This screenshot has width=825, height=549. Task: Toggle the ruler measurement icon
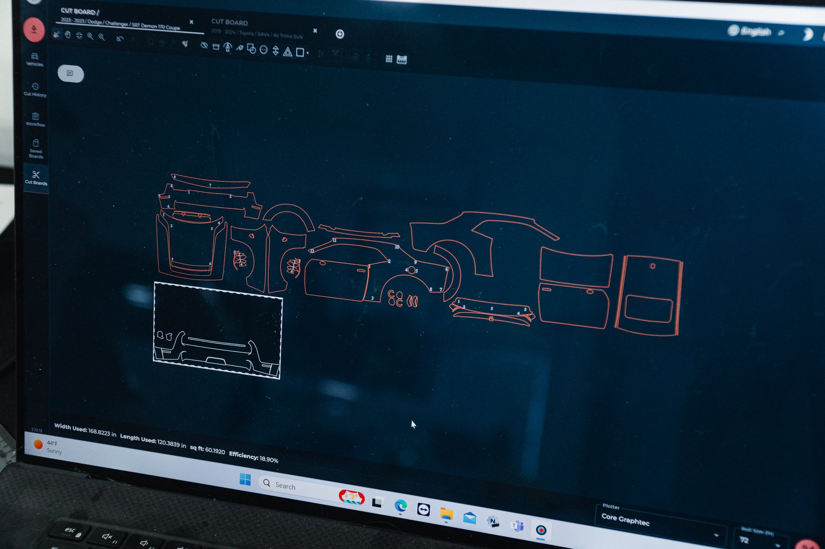point(402,60)
